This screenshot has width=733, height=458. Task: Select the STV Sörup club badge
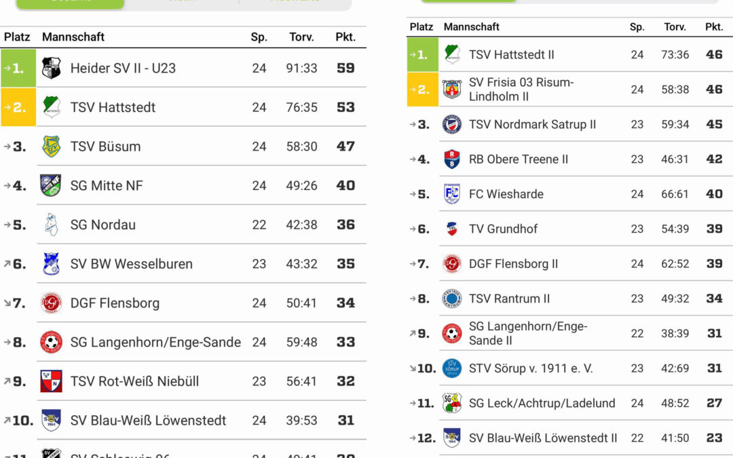pos(452,368)
